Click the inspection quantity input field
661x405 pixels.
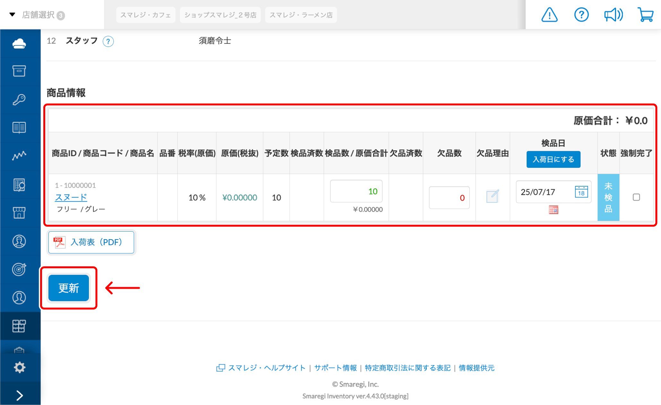356,191
